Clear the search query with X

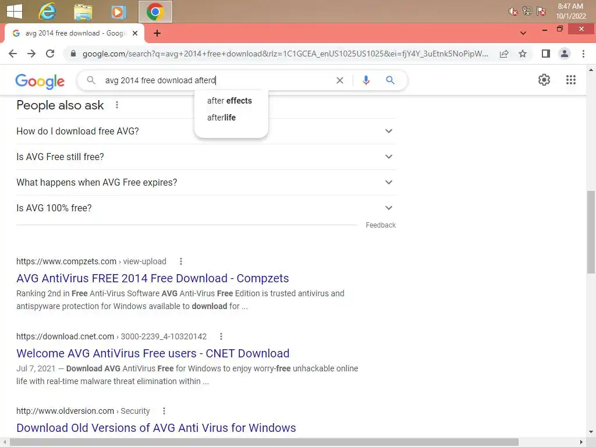340,80
